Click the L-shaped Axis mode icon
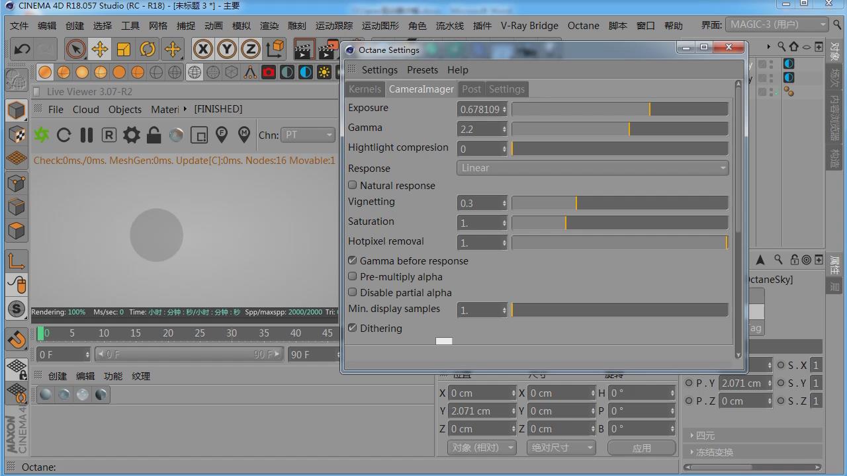Viewport: 847px width, 476px height. (17, 260)
